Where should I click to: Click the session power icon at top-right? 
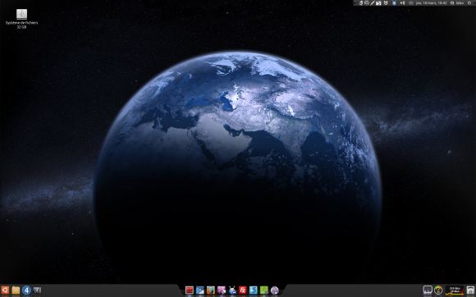[469, 2]
